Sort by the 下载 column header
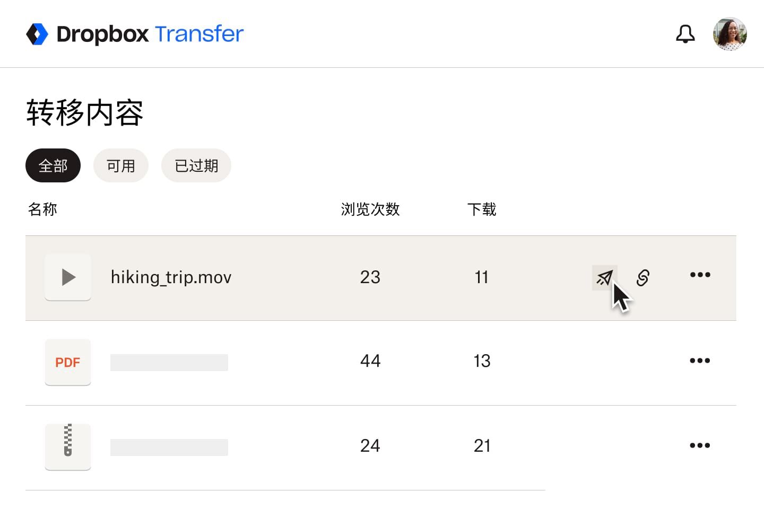Image resolution: width=764 pixels, height=509 pixels. pos(482,209)
